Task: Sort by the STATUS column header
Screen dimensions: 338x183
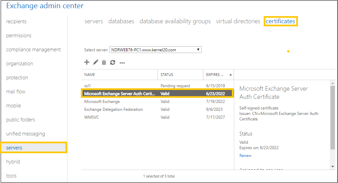Action: coord(167,75)
